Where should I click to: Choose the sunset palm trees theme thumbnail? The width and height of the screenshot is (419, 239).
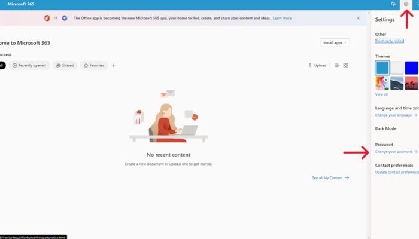point(412,83)
